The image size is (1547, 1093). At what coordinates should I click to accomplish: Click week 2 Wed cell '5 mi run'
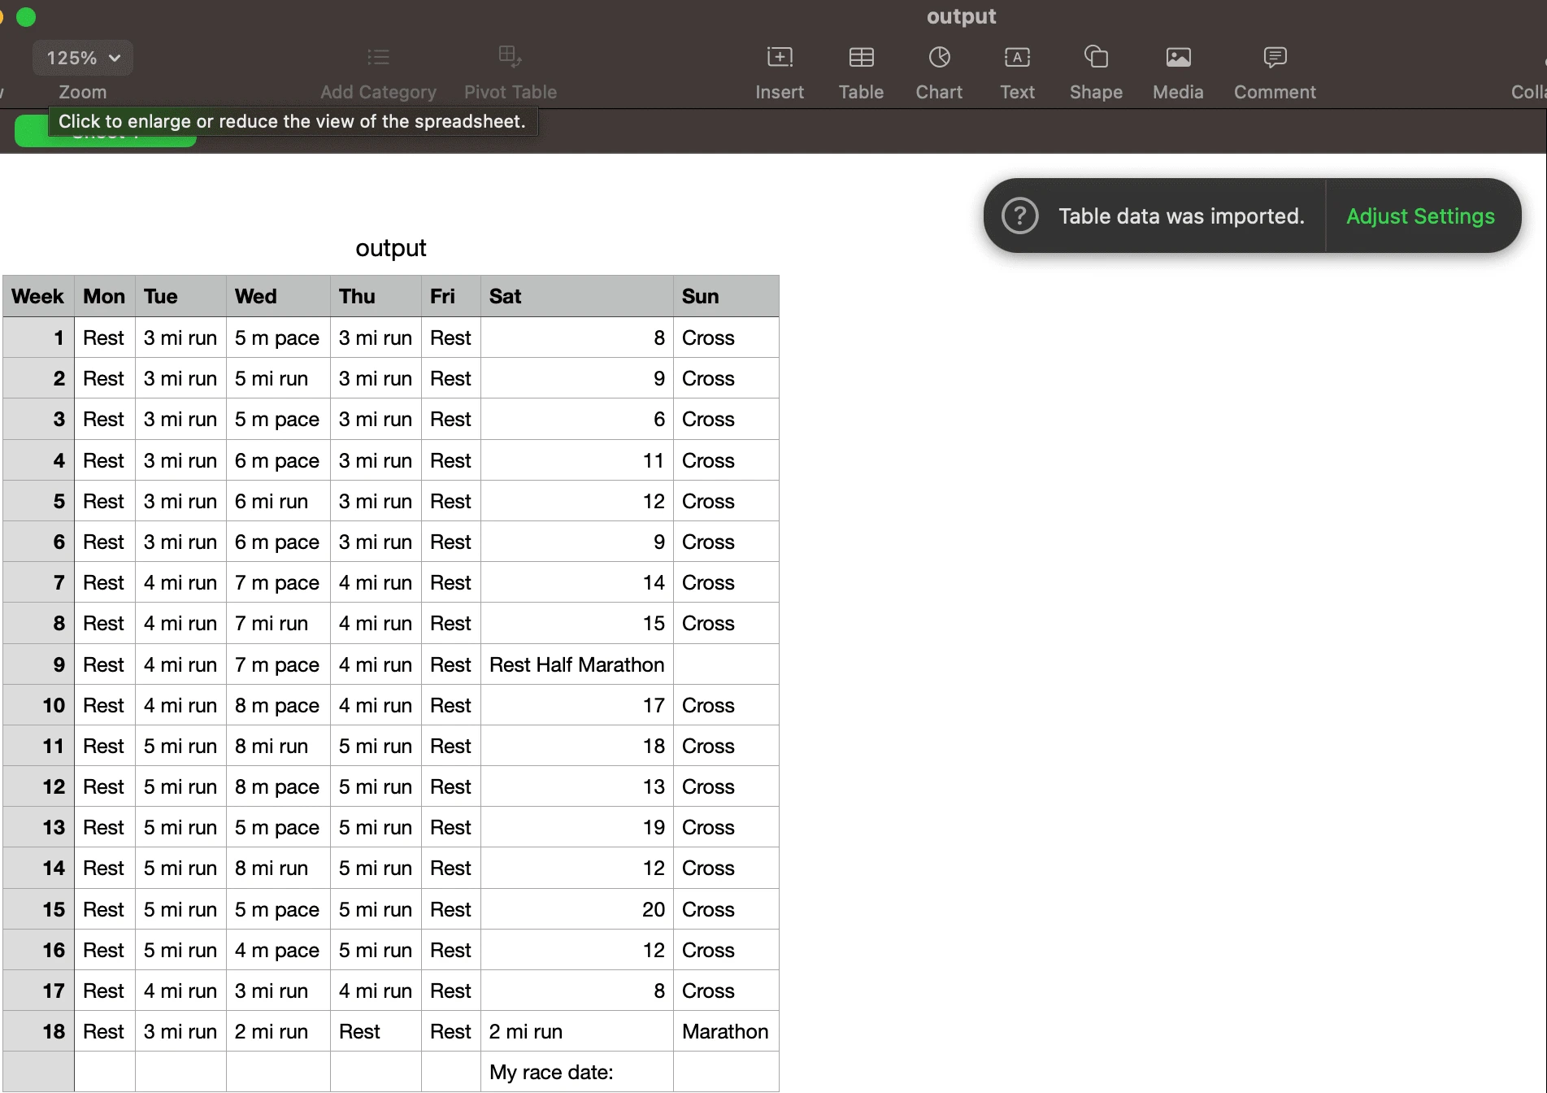(278, 378)
